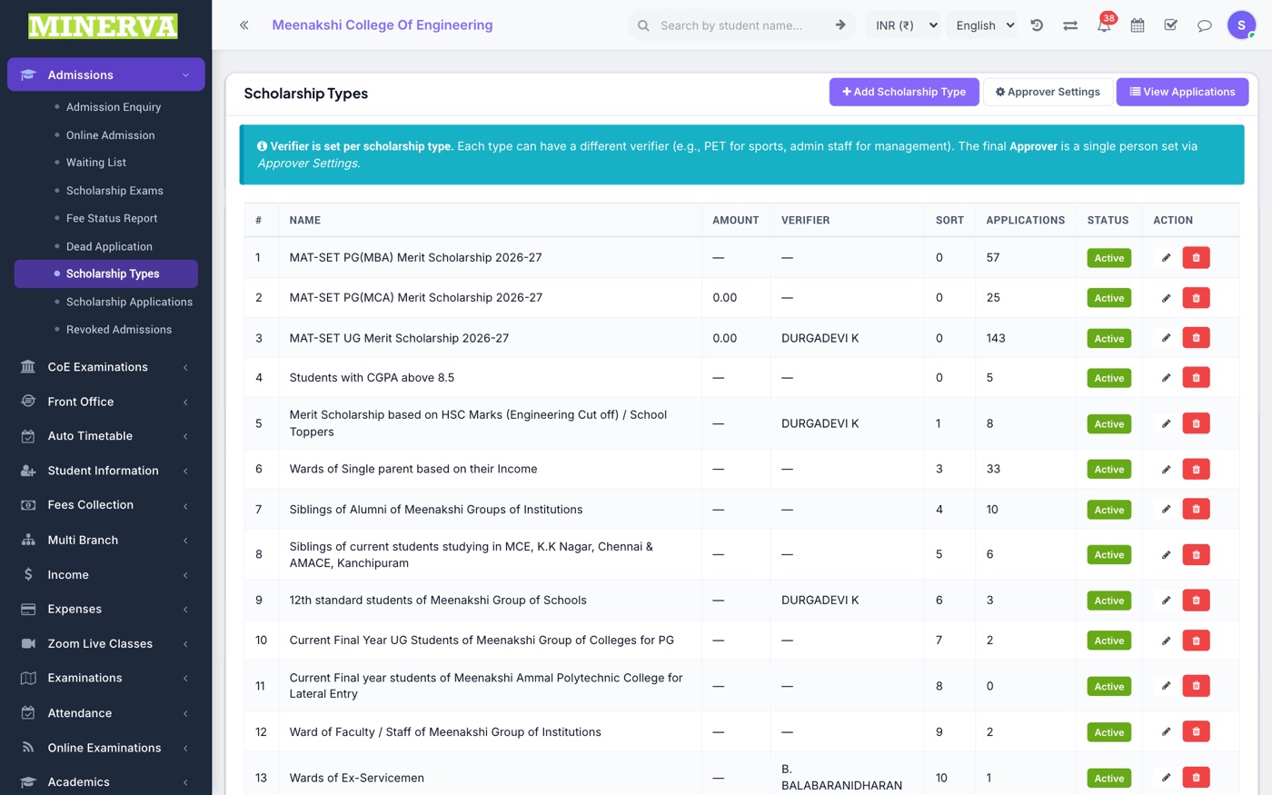The height and width of the screenshot is (795, 1272).
Task: Open Approver Settings button
Action: coord(1048,92)
